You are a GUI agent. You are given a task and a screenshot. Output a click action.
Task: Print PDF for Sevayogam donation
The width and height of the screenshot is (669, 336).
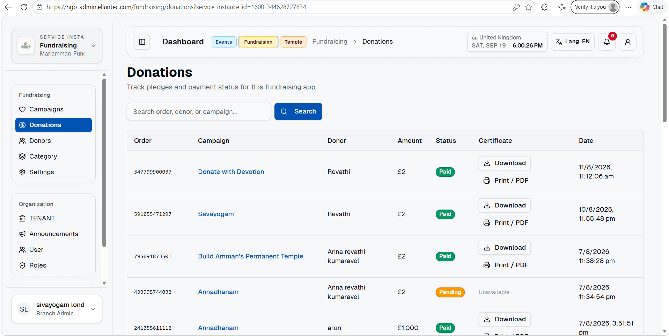tap(506, 223)
